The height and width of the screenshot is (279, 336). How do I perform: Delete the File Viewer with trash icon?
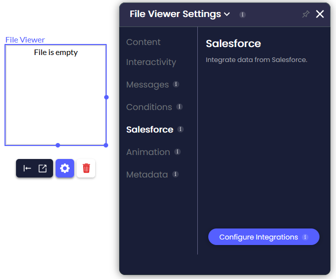(x=86, y=168)
